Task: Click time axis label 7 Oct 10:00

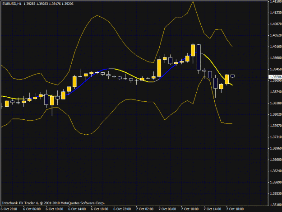Action: (x=190, y=209)
